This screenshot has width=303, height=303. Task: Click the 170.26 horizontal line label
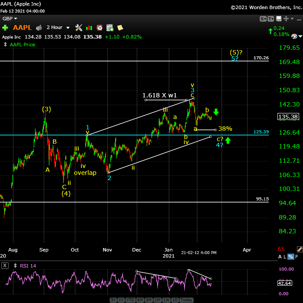click(x=261, y=58)
